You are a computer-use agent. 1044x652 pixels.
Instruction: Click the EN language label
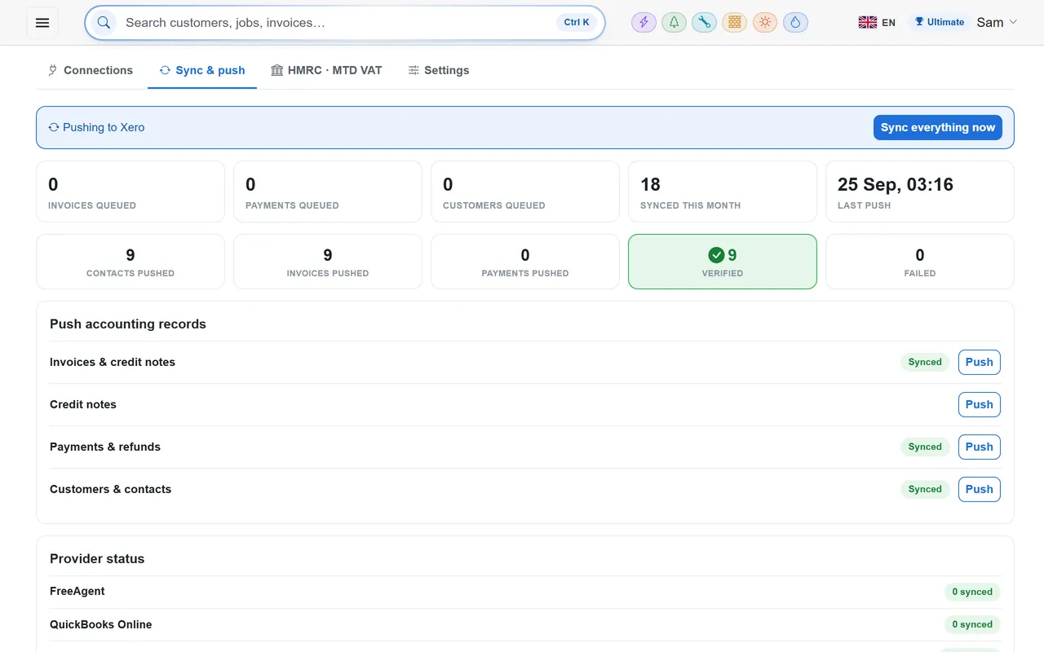889,23
